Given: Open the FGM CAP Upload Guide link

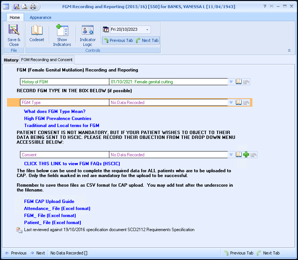Looking at the screenshot, I should [x=49, y=201].
